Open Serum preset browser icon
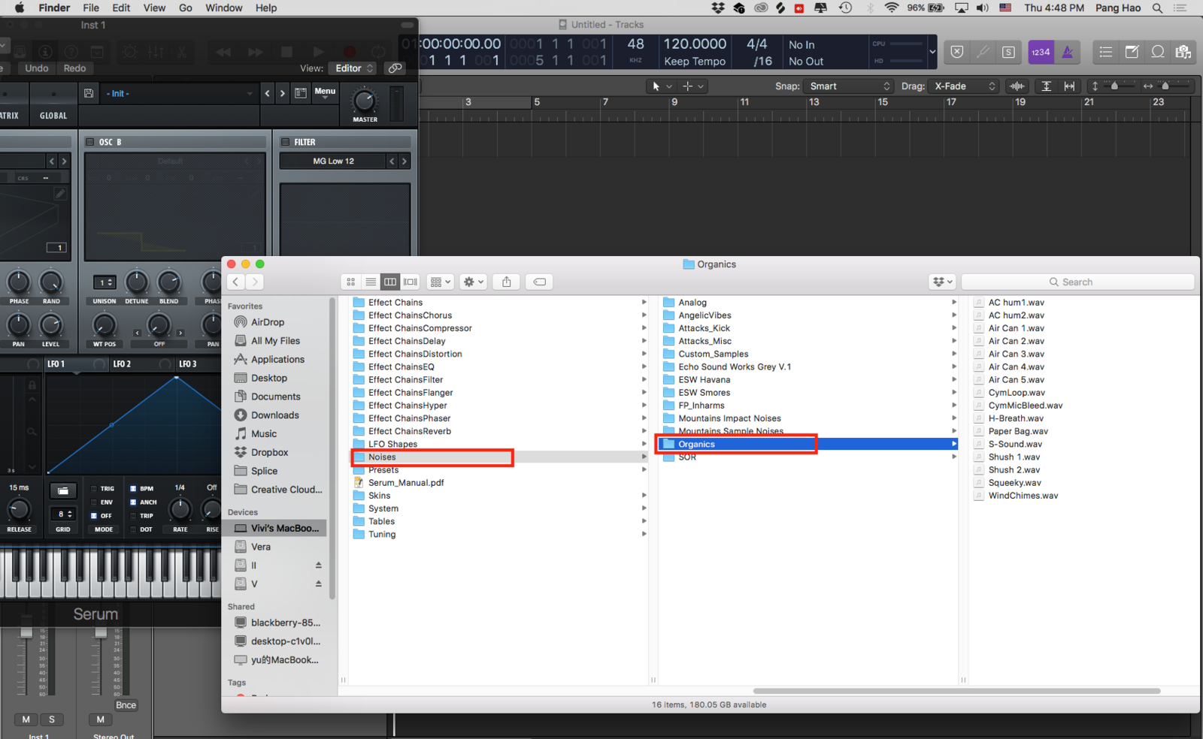Image resolution: width=1203 pixels, height=739 pixels. pos(301,93)
